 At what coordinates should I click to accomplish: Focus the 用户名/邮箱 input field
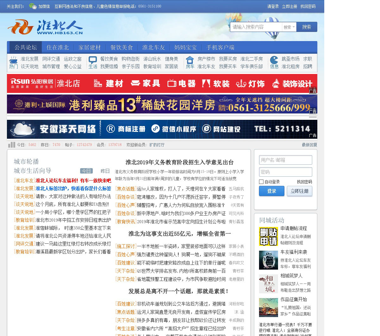286,160
